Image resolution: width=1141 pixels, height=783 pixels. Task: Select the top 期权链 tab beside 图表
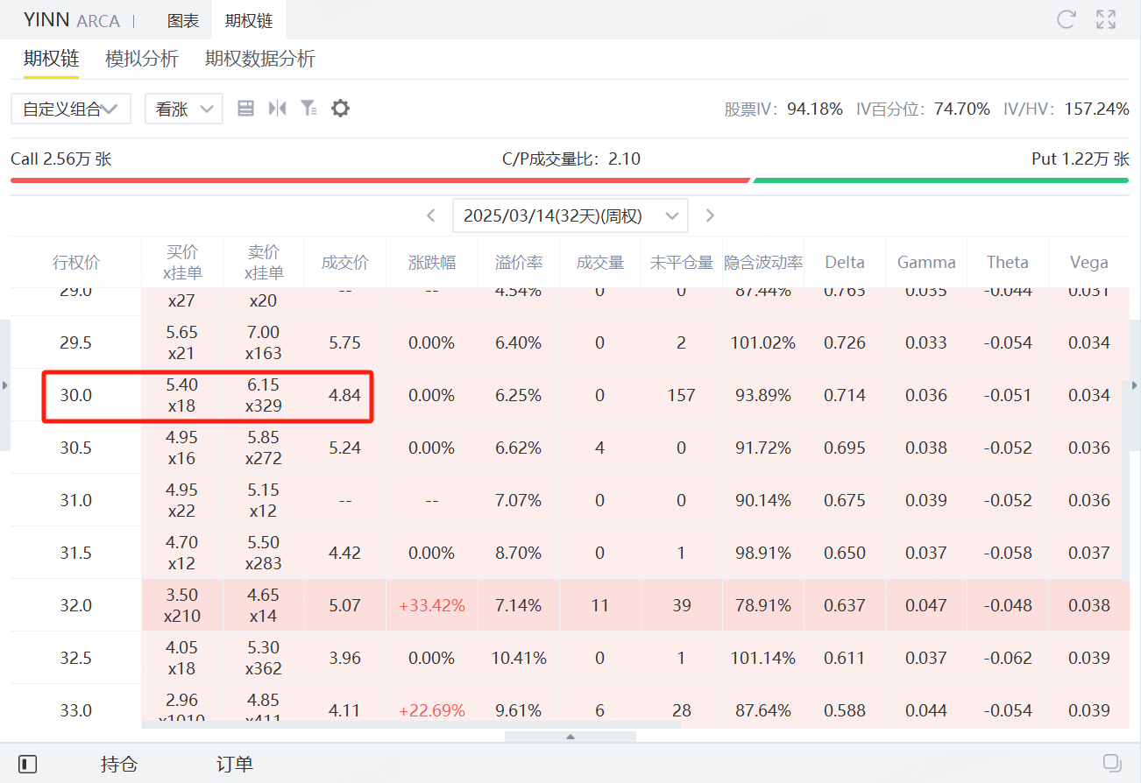249,20
